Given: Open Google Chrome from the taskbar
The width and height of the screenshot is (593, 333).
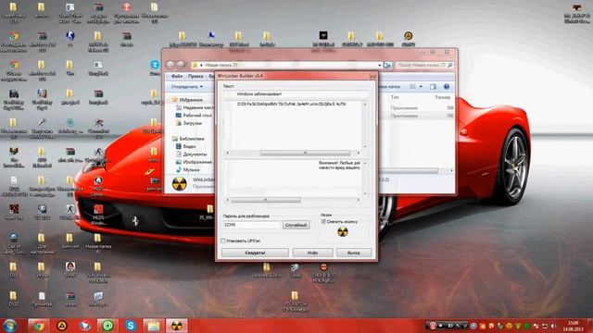Looking at the screenshot, I should pyautogui.click(x=39, y=326).
